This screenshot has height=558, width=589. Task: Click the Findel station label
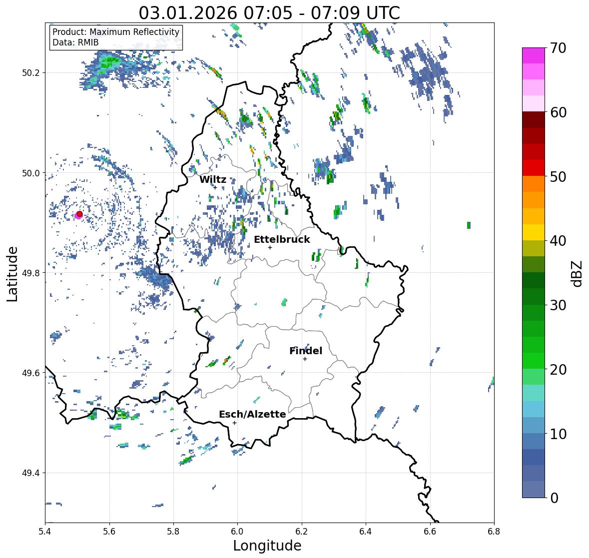(x=306, y=351)
